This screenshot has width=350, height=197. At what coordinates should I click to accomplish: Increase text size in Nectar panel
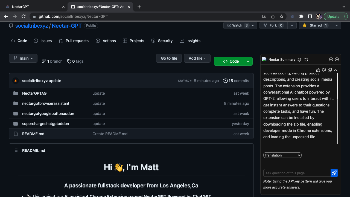pyautogui.click(x=337, y=59)
